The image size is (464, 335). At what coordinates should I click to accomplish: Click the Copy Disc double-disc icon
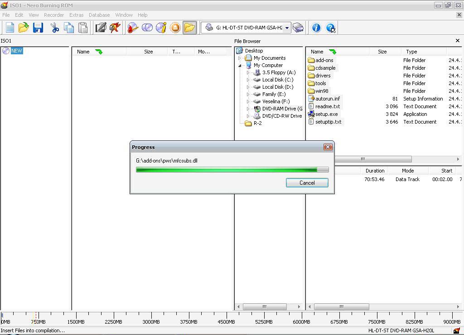coord(147,28)
